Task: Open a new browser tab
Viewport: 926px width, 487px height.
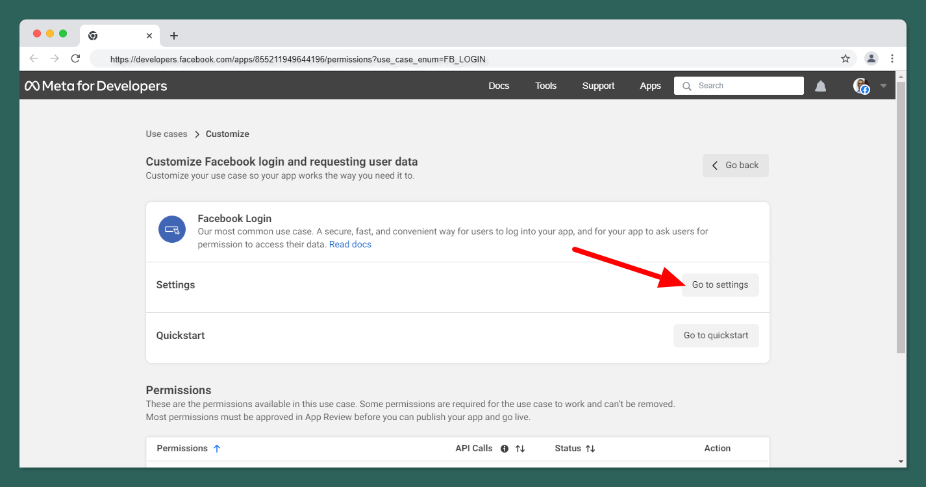Action: [x=173, y=36]
